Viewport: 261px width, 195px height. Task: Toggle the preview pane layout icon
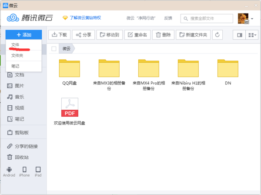[x=239, y=35]
